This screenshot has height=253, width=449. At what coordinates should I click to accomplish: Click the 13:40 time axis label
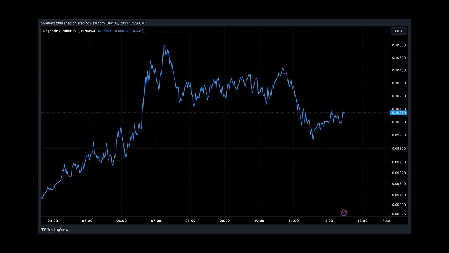pyautogui.click(x=385, y=221)
